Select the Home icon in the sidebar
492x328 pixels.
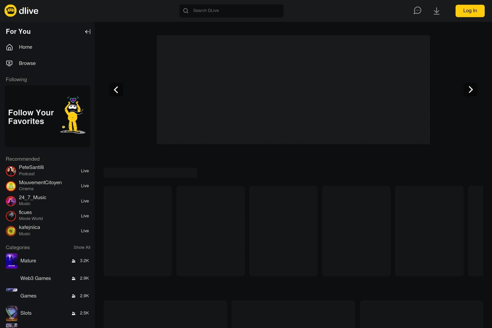pyautogui.click(x=9, y=47)
